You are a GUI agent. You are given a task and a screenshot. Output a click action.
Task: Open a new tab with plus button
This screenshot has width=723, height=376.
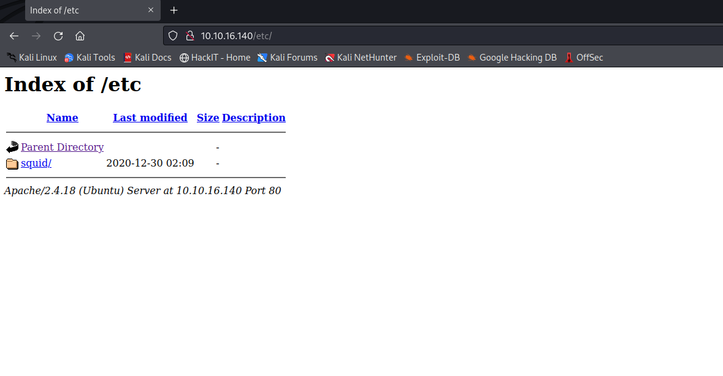click(174, 10)
